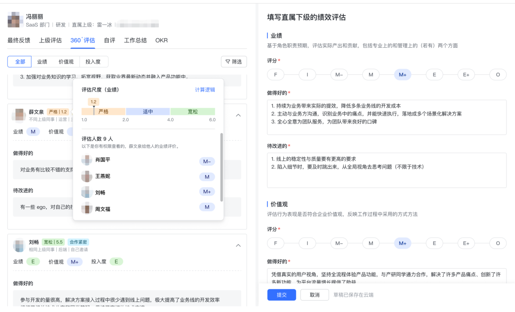Switch to the OKR tab
The height and width of the screenshot is (312, 515).
point(161,41)
